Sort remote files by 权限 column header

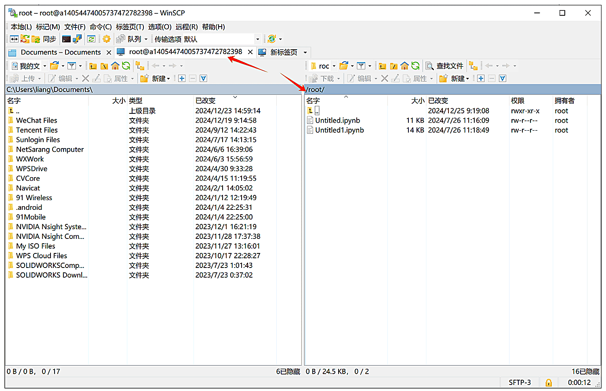[531, 100]
